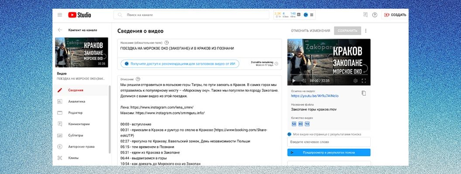
Task: Click the Введите ключевое слово keyword field
Action: 329,142
